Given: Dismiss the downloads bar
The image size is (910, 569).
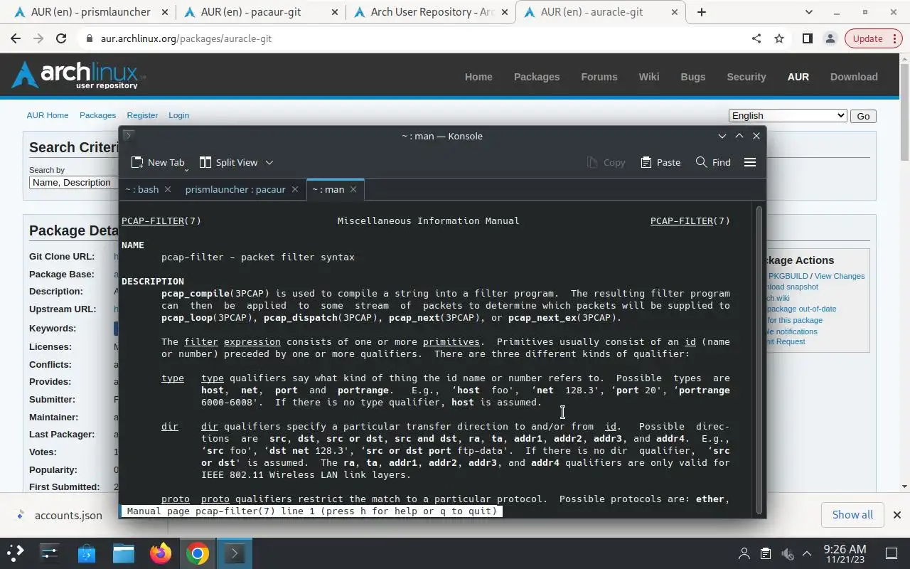Looking at the screenshot, I should [x=897, y=514].
